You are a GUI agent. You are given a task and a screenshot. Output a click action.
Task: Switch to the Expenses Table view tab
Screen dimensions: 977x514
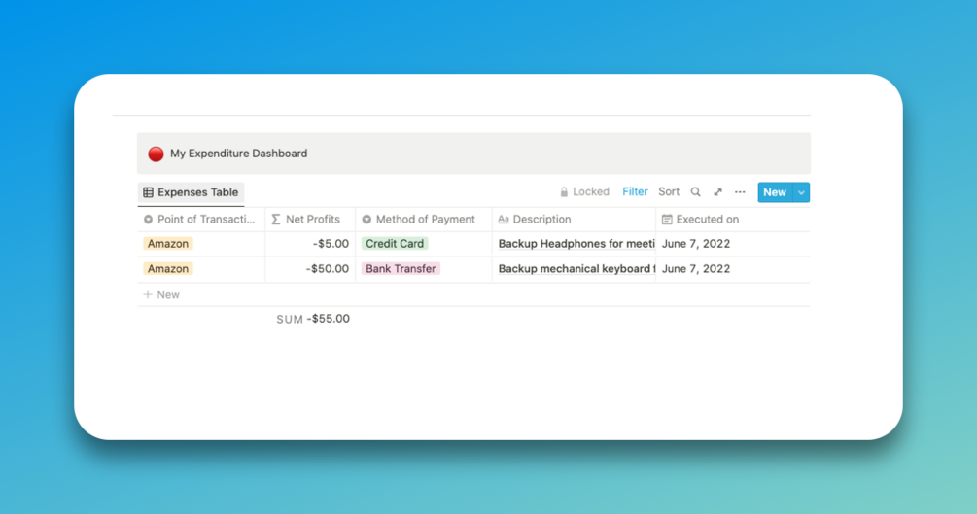point(191,192)
